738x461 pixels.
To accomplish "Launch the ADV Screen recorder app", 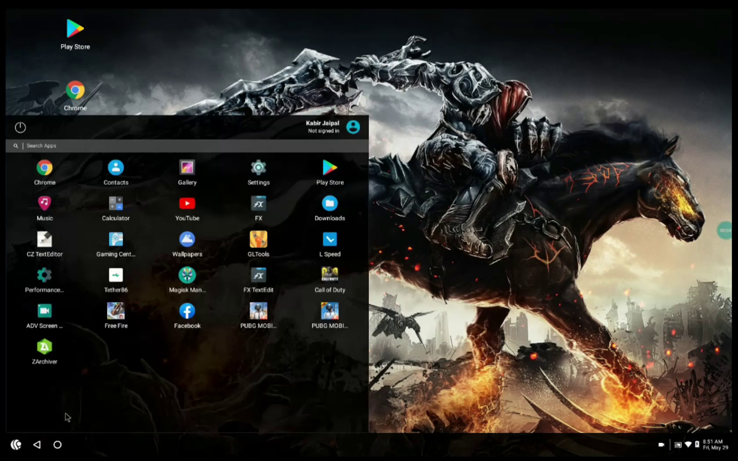I will [x=45, y=316].
